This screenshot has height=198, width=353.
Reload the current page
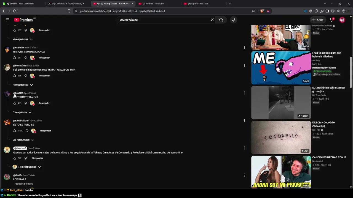[x=15, y=11]
